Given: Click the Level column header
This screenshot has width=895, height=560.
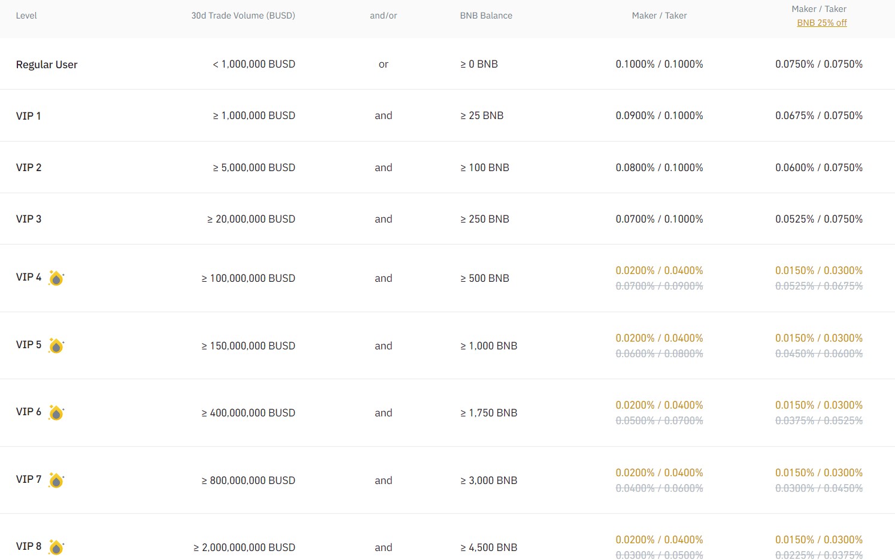Looking at the screenshot, I should (x=26, y=16).
